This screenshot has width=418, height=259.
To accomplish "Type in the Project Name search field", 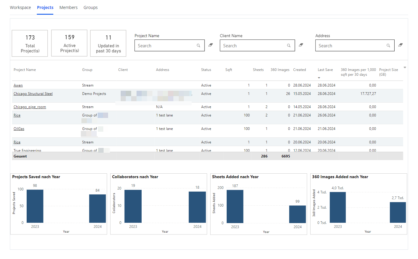I will 165,46.
